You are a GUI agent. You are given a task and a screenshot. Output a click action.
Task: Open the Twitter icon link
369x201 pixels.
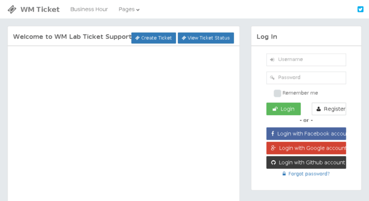[x=360, y=9]
